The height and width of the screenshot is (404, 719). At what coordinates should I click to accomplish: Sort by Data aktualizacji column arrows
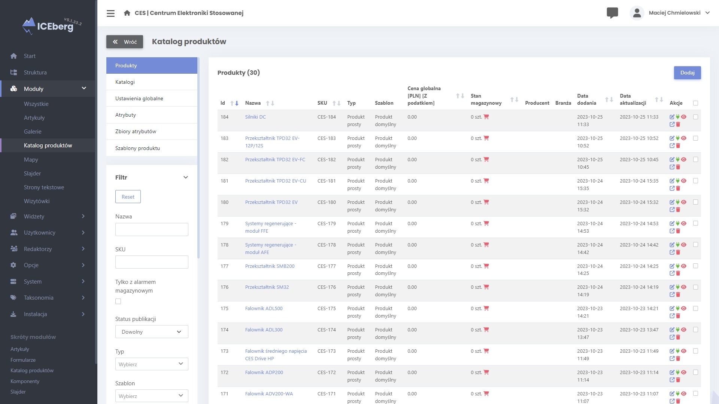point(659,100)
